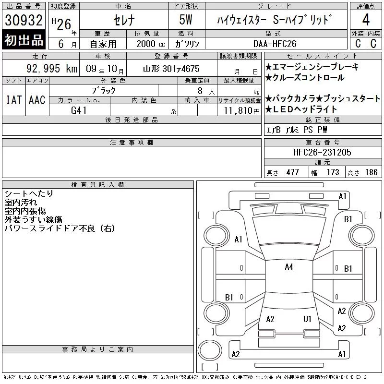
Task: Click the 事務局よりご案内 header
Action: click(98, 349)
